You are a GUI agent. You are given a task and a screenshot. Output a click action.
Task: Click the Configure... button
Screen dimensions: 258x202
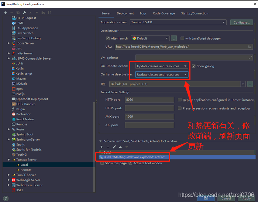(x=241, y=23)
